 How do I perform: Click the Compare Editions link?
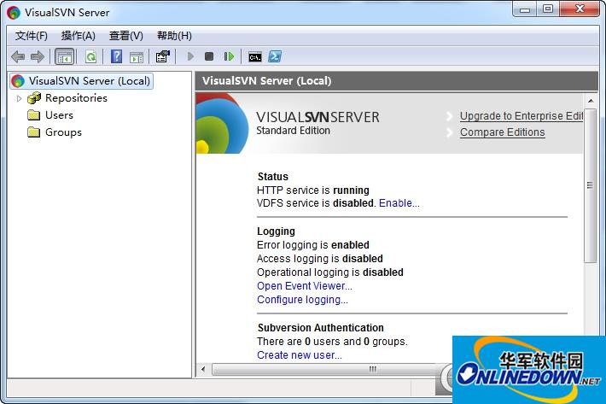[x=502, y=132]
